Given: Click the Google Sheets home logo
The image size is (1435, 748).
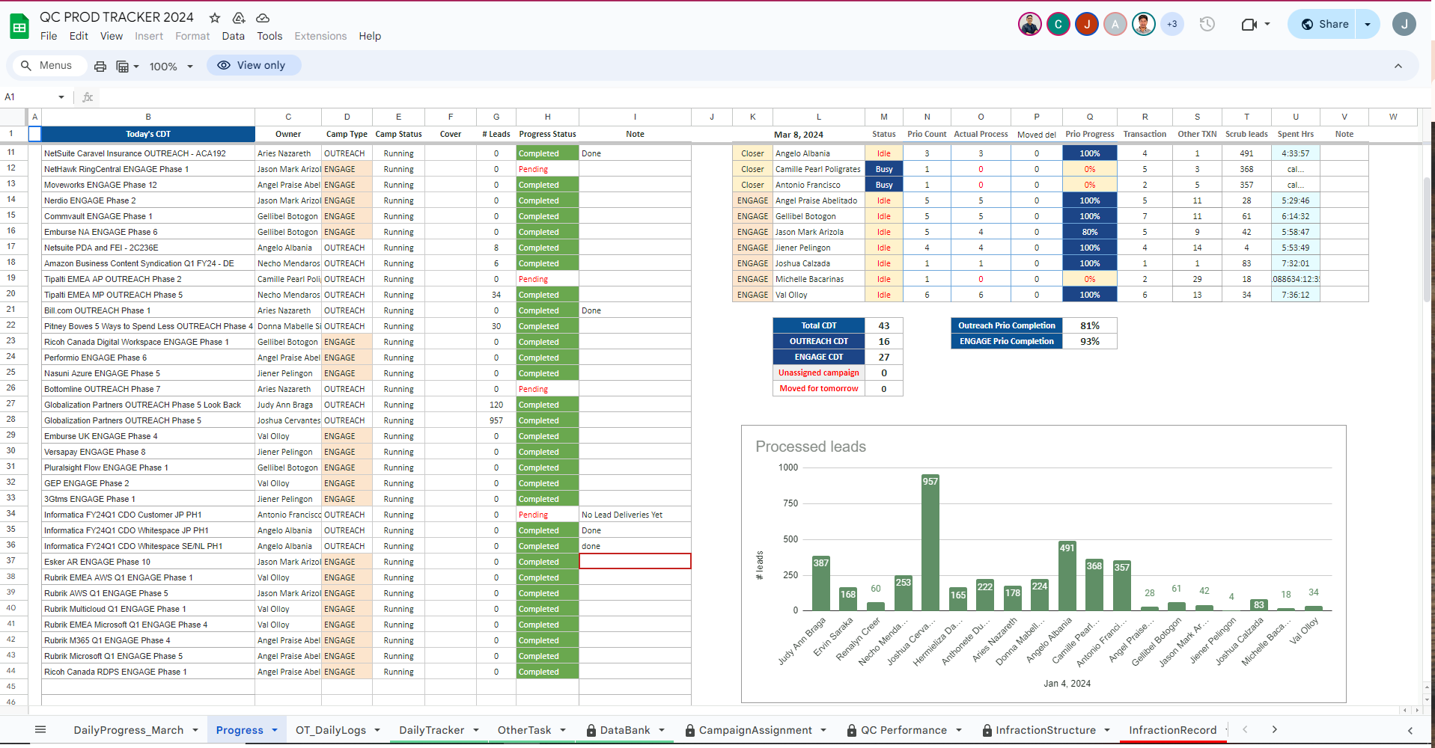Looking at the screenshot, I should 19,27.
